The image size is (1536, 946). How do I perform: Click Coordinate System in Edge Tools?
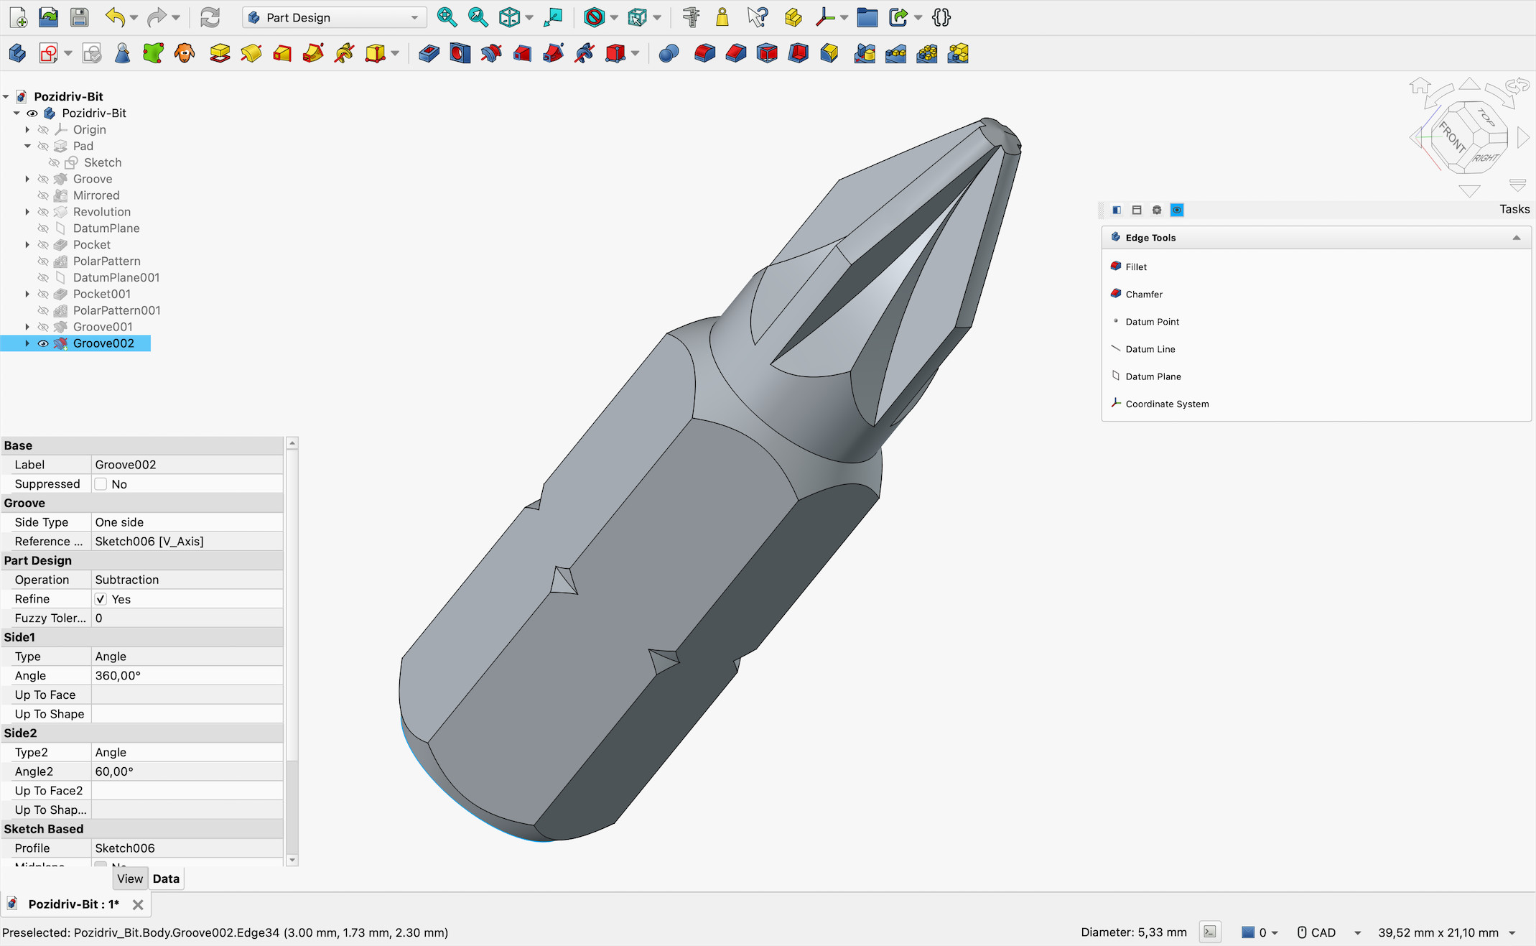point(1167,404)
